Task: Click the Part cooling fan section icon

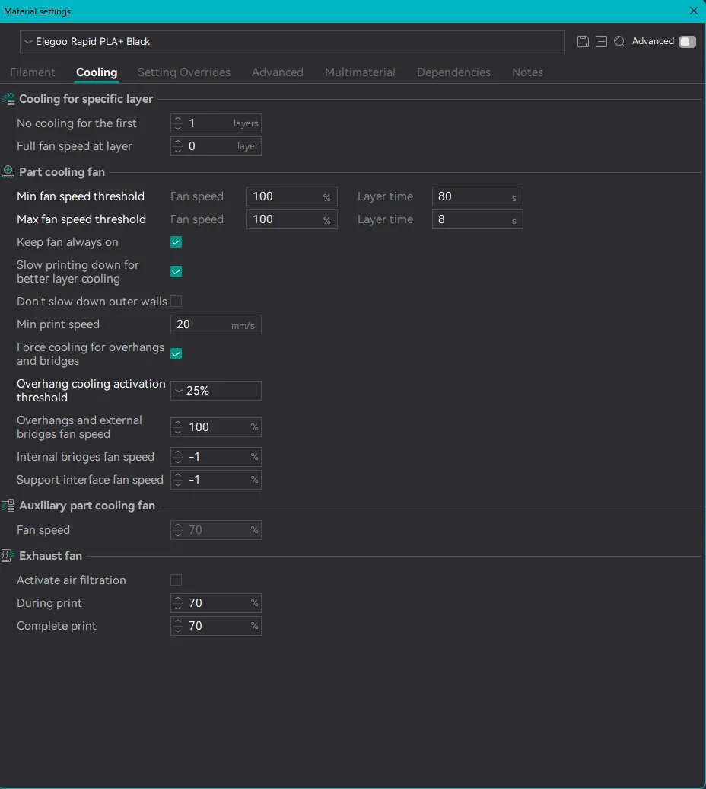Action: (8, 172)
